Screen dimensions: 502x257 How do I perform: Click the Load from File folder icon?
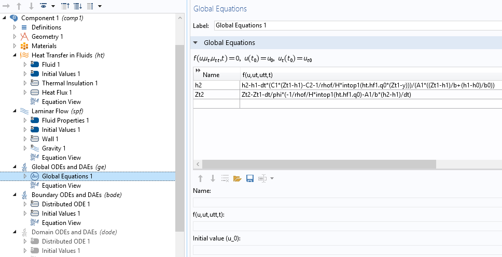pyautogui.click(x=238, y=178)
